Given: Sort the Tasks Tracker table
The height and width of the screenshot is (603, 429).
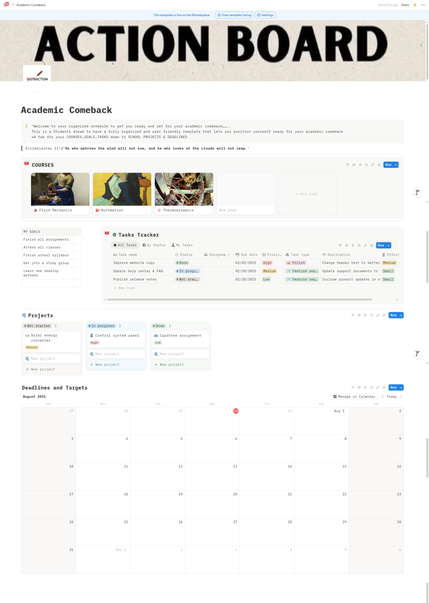Looking at the screenshot, I should (347, 245).
